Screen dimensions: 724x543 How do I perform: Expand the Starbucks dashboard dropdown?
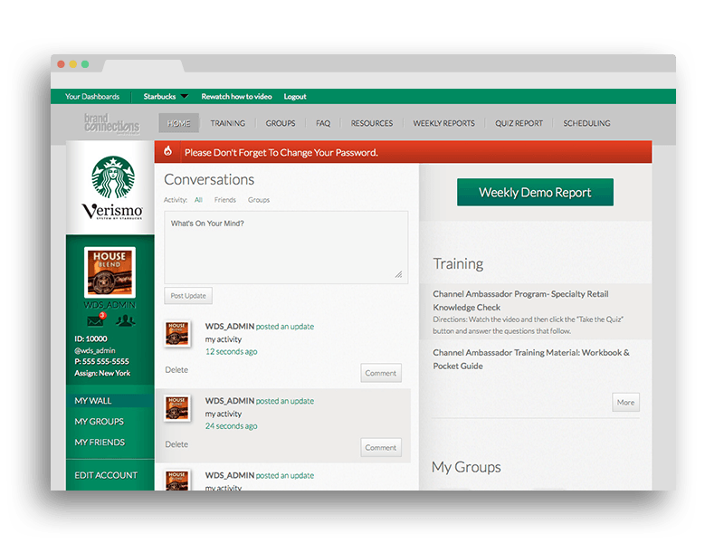[166, 97]
